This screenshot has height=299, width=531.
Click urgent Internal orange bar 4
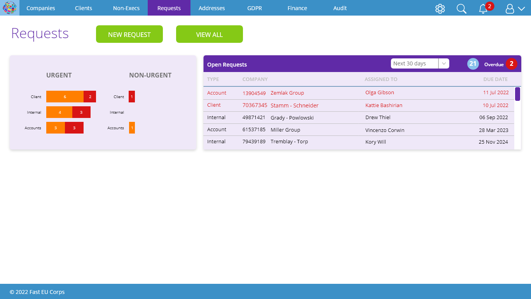tap(59, 112)
